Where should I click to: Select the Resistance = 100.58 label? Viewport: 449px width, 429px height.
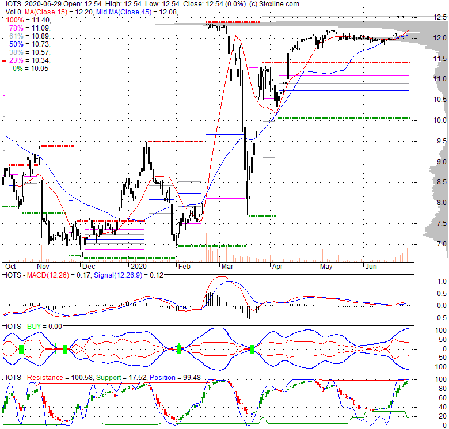click(60, 377)
